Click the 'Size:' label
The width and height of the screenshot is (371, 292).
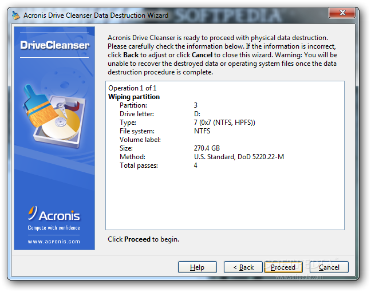coord(126,148)
